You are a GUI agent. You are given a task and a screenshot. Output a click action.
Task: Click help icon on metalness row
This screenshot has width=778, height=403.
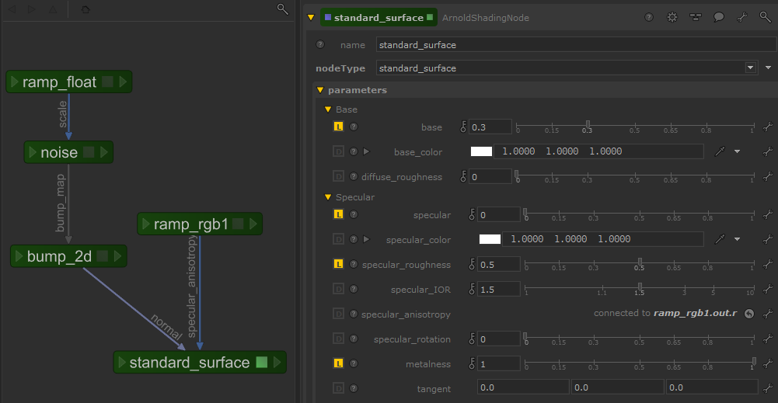tap(354, 363)
